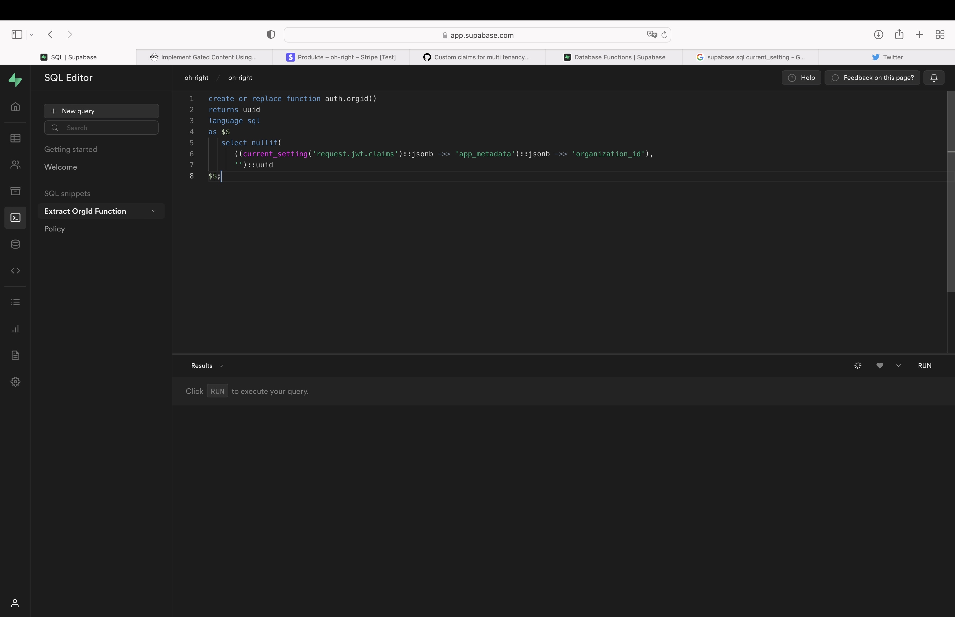The width and height of the screenshot is (955, 617).
Task: Open dropdown arrow next to heart icon
Action: (899, 365)
